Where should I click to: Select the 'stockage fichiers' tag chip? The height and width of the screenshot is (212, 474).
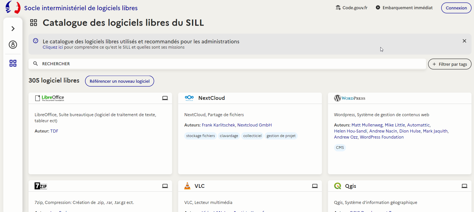(200, 136)
